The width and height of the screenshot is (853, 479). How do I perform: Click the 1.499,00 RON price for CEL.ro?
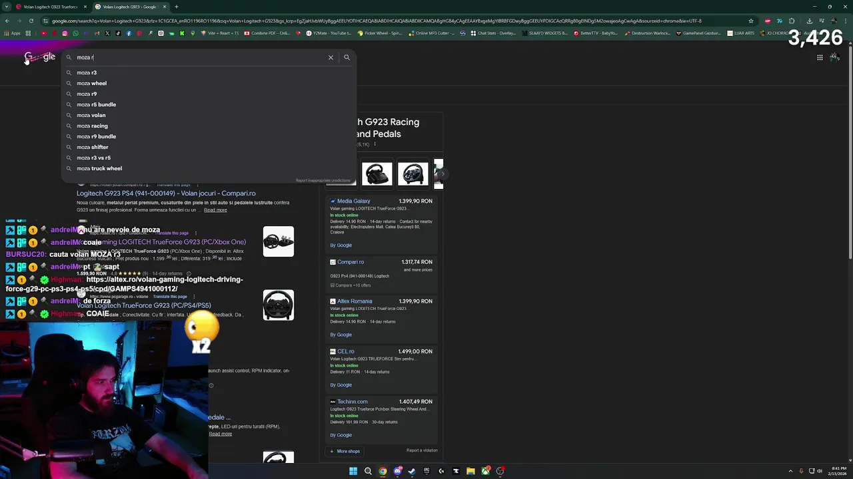(416, 351)
